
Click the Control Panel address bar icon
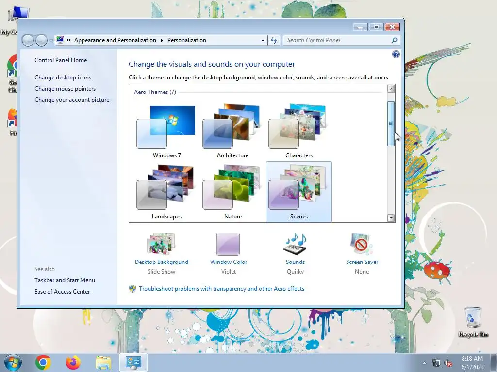click(60, 40)
